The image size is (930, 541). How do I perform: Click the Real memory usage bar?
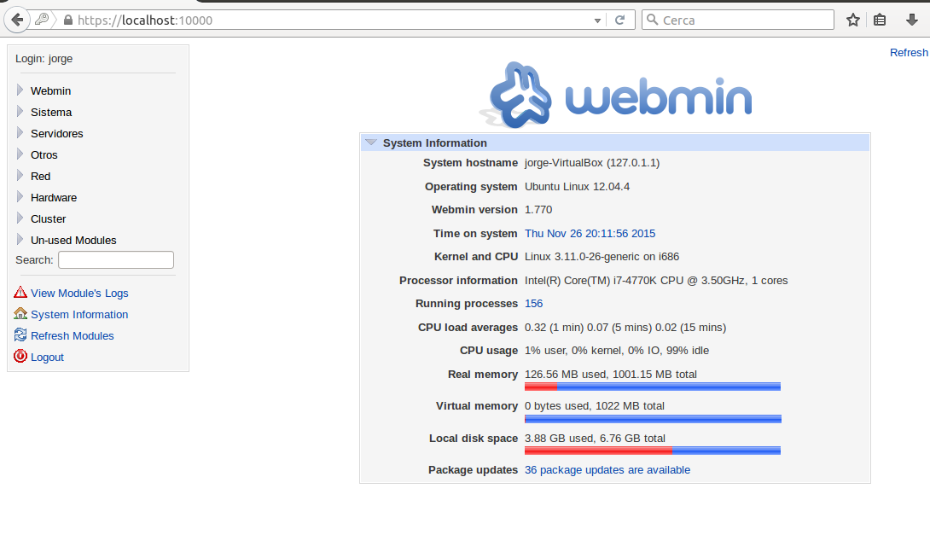(x=652, y=386)
